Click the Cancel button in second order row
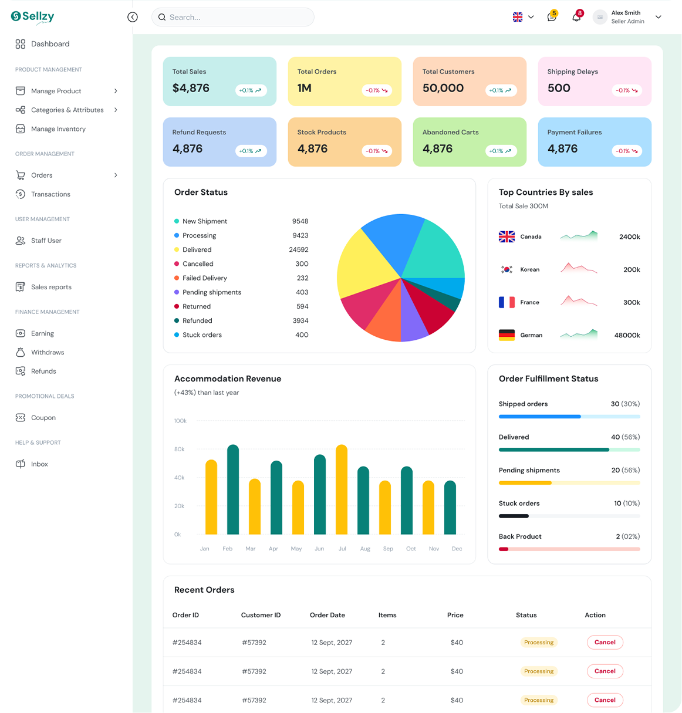Image resolution: width=682 pixels, height=713 pixels. tap(605, 671)
